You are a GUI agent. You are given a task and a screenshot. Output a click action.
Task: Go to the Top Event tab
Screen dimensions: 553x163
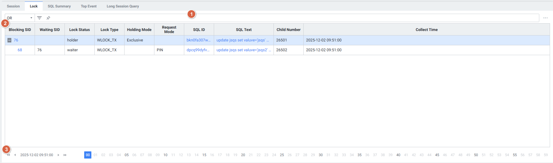[89, 6]
